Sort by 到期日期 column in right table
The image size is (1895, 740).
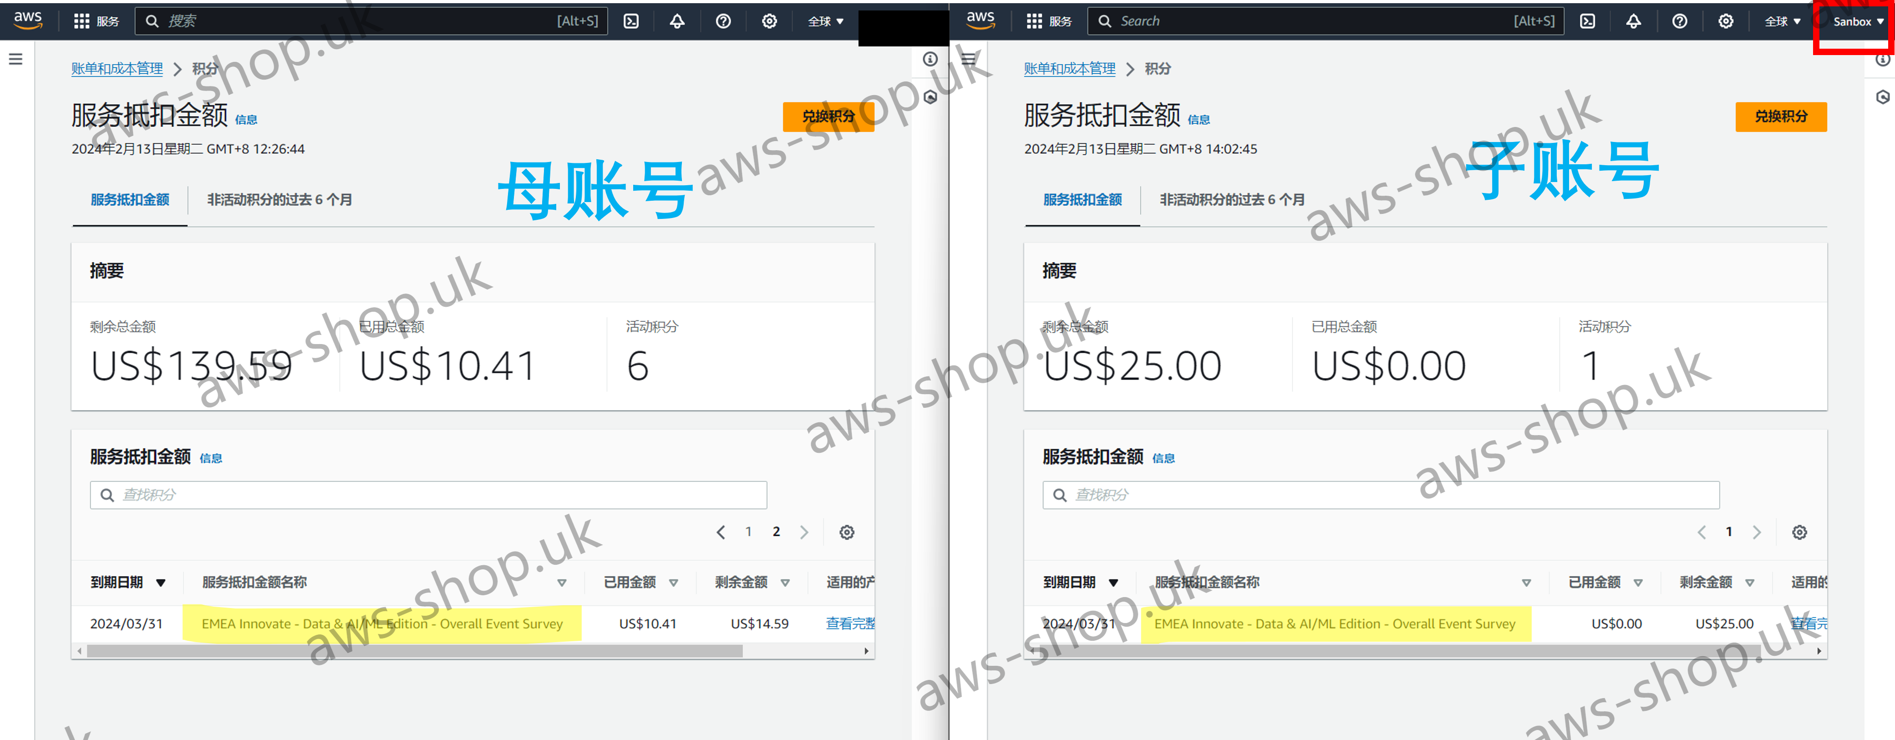tap(1079, 582)
